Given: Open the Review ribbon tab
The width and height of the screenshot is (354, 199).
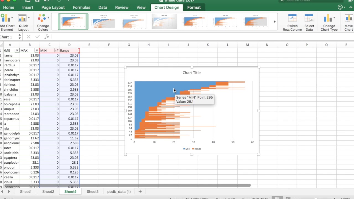Looking at the screenshot, I should pyautogui.click(x=122, y=7).
